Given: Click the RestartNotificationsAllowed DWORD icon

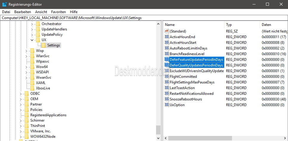Looking at the screenshot, I should [167, 94].
